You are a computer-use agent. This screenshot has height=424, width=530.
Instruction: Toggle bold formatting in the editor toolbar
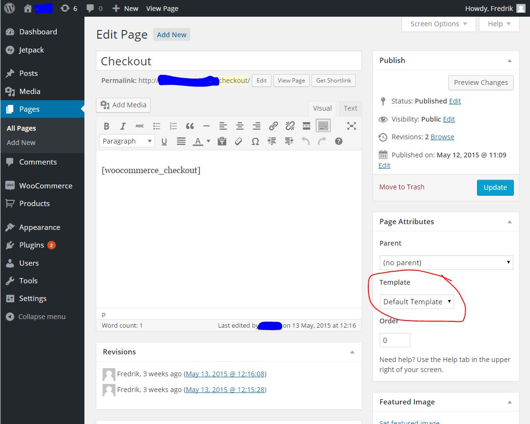tap(107, 126)
